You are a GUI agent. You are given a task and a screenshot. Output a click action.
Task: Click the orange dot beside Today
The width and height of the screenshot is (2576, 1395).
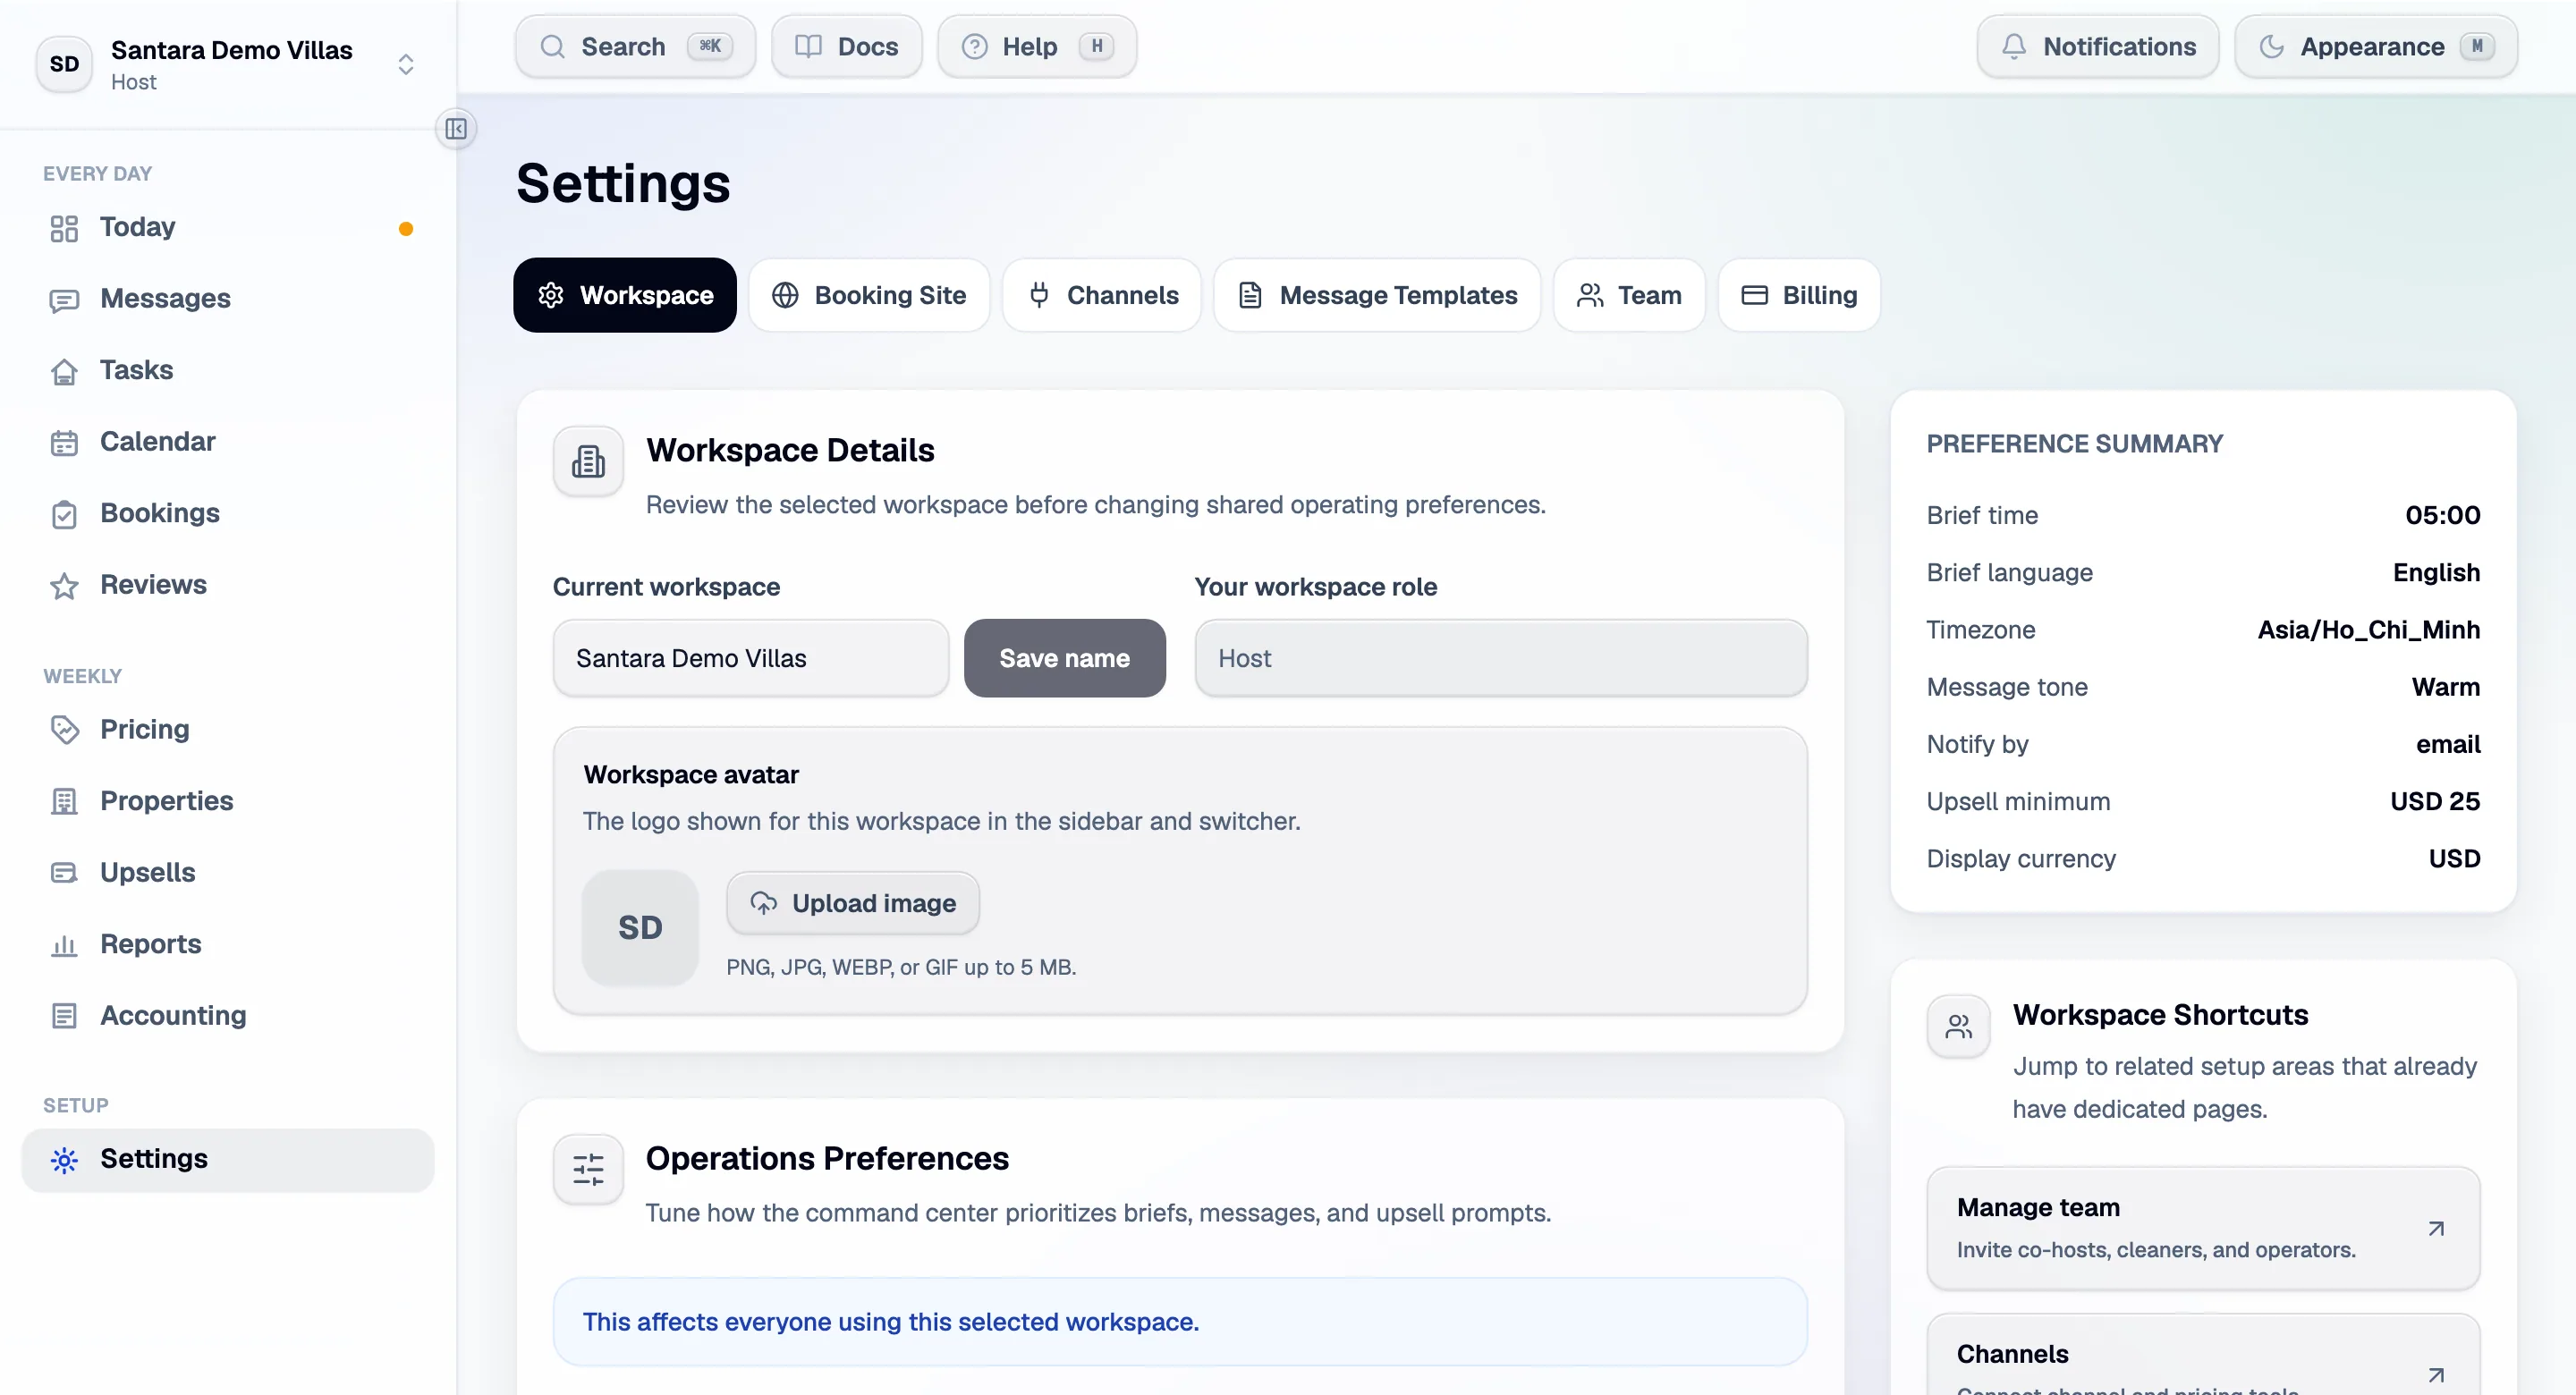[405, 229]
